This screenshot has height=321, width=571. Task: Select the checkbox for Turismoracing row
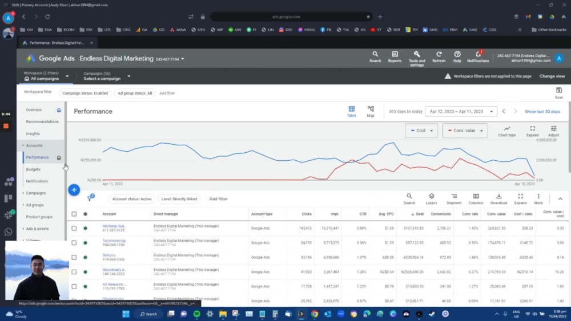[x=74, y=243]
